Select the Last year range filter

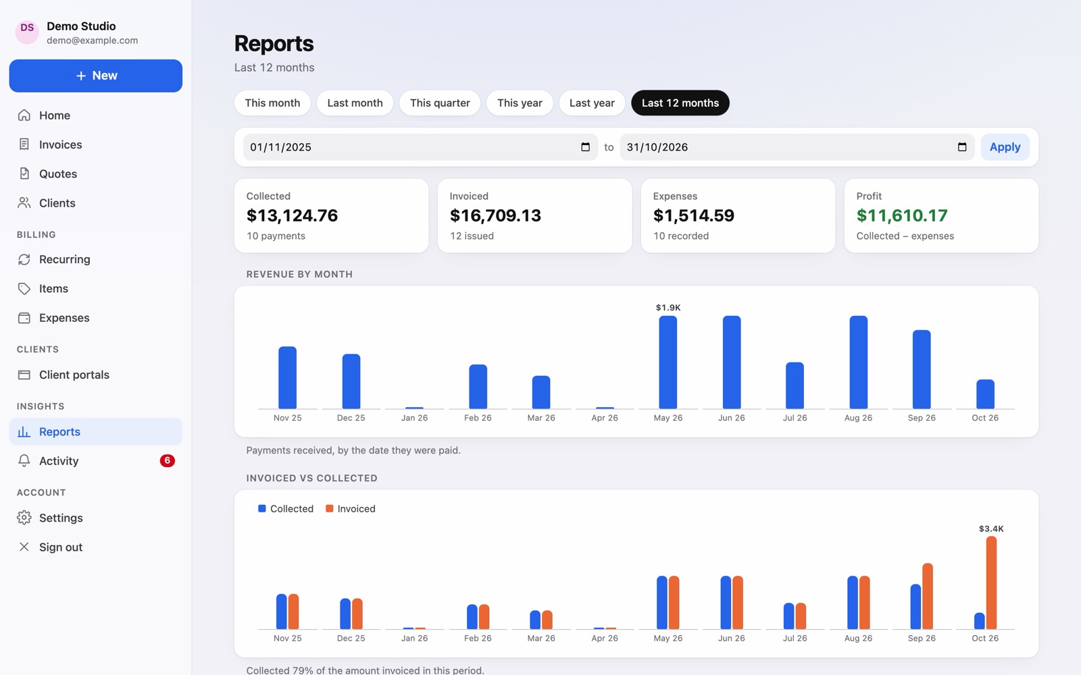pos(592,103)
